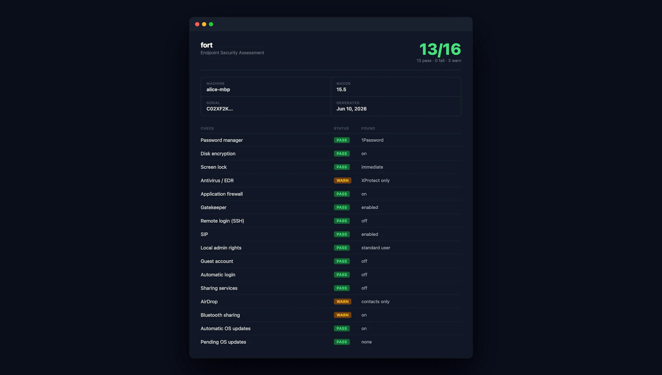Click the STATUS column header
This screenshot has height=375, width=662.
341,129
